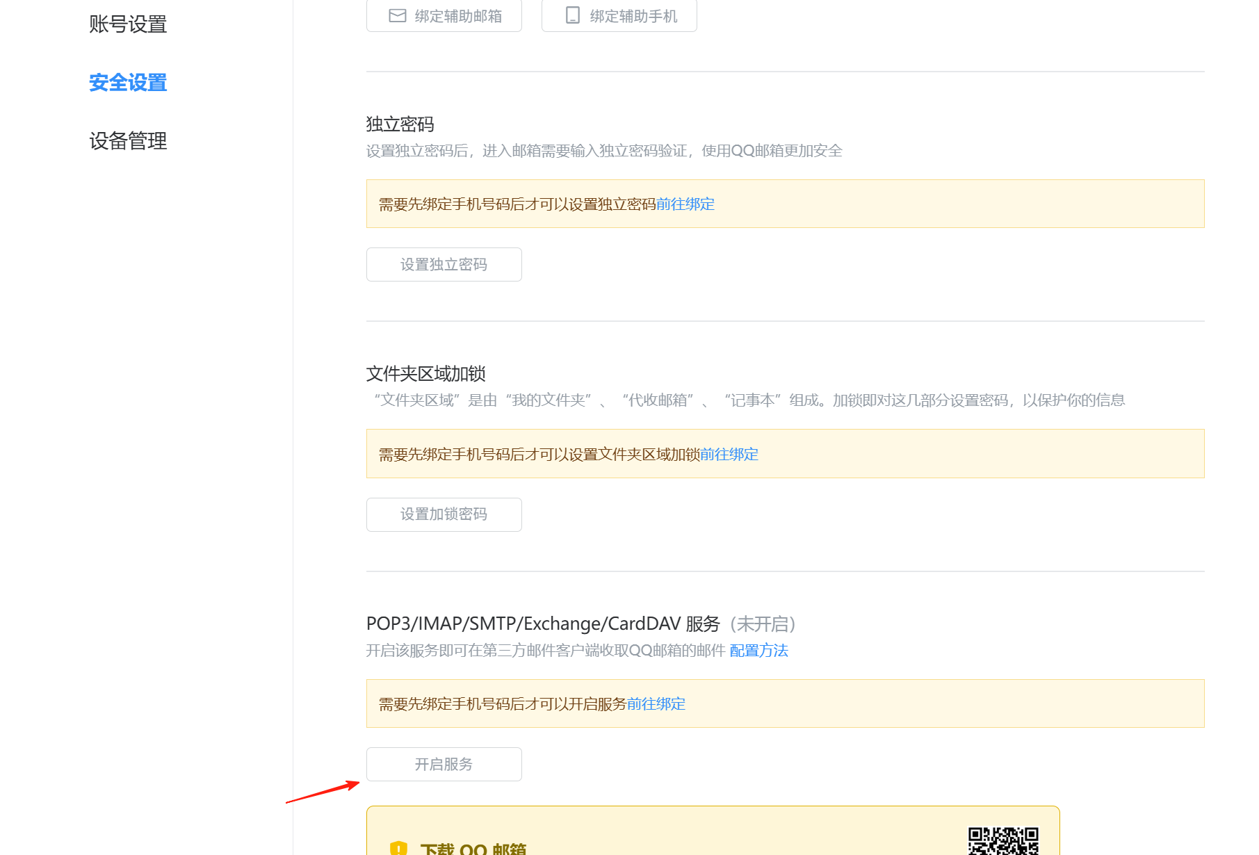
Task: Click the 设置加锁密码 button
Action: click(444, 514)
